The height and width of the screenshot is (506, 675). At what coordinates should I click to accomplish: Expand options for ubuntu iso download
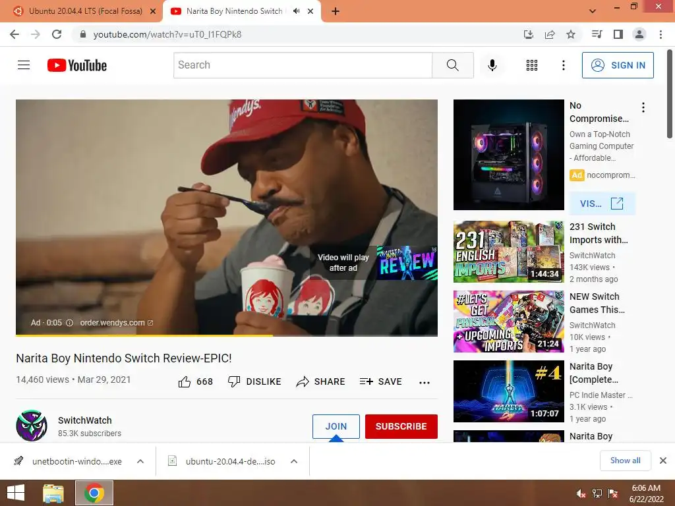point(294,461)
